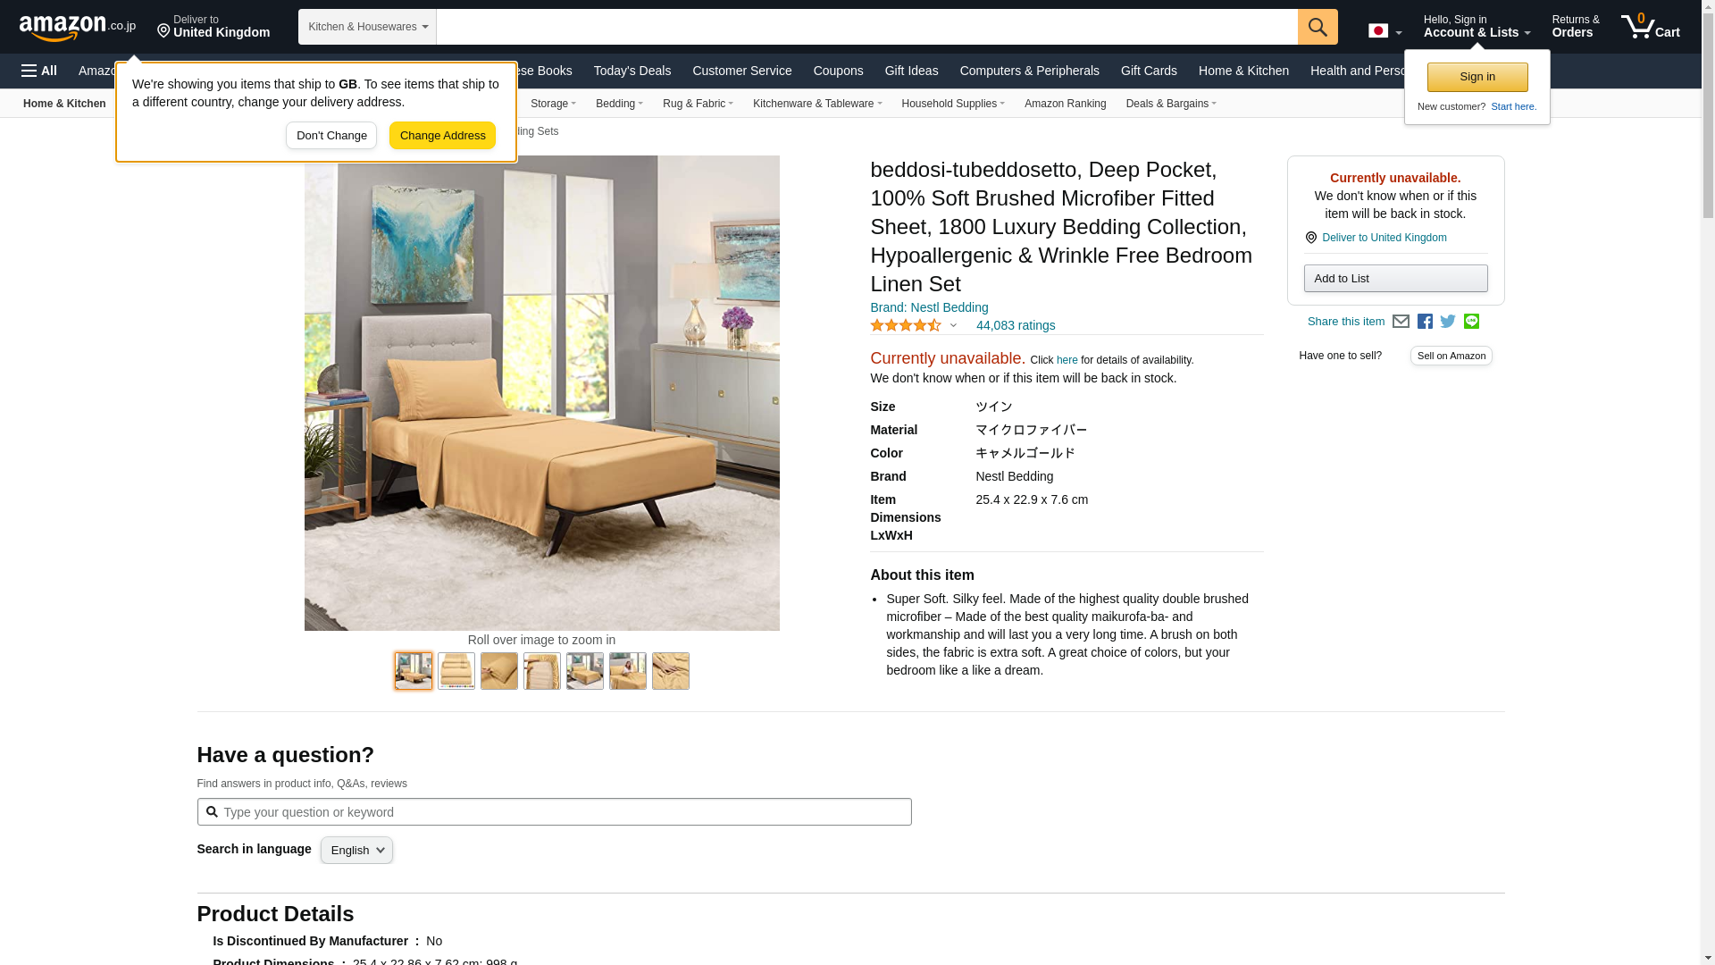1715x965 pixels.
Task: Open the English search language dropdown
Action: (356, 851)
